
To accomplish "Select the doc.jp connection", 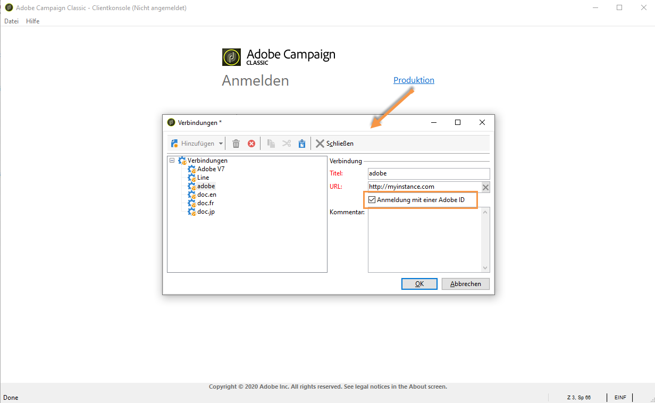I will click(206, 212).
